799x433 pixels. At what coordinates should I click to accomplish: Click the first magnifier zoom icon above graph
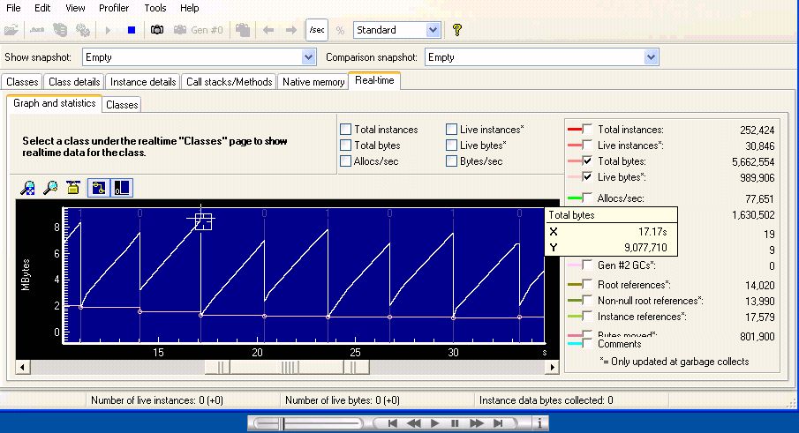(28, 188)
